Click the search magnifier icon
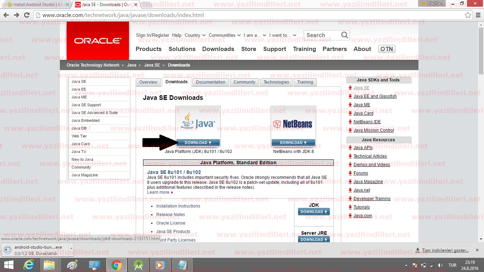484x272 pixels. click(344, 35)
